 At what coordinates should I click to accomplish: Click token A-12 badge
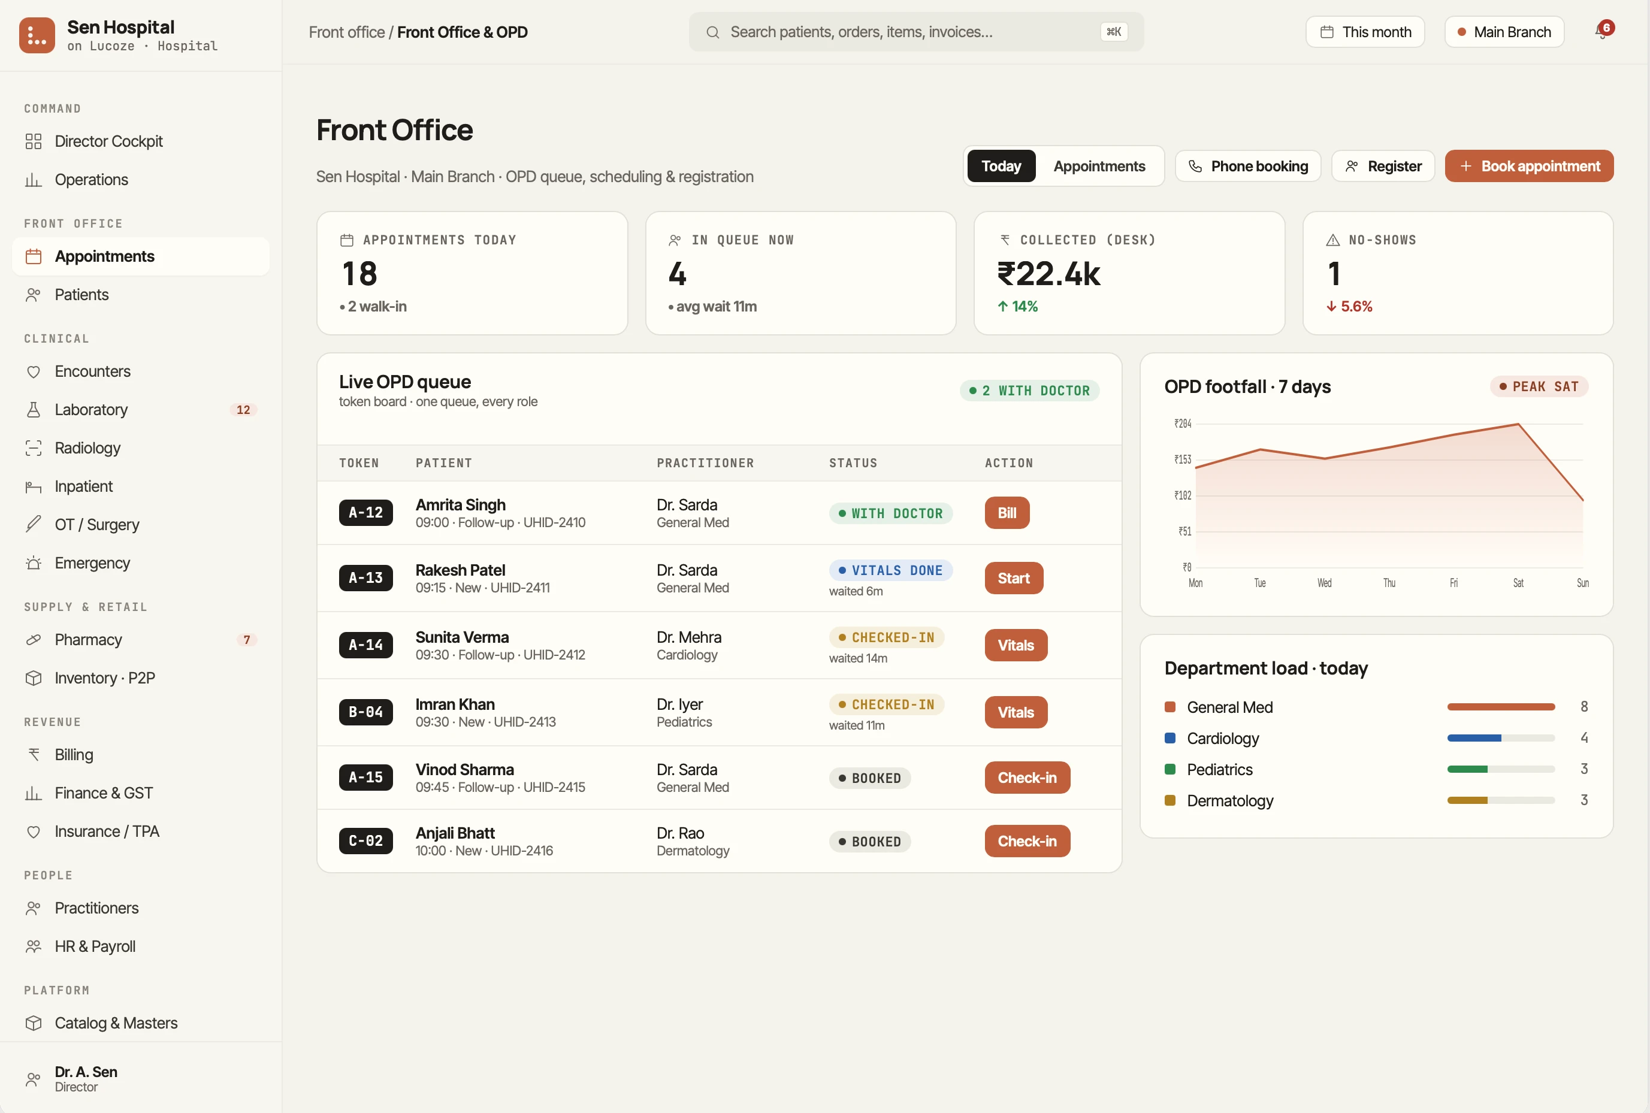point(365,513)
